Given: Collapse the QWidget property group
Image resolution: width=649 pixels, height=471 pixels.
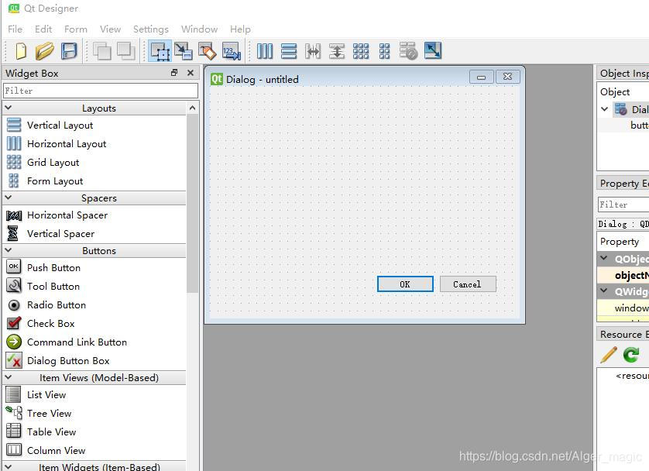Looking at the screenshot, I should coord(604,291).
